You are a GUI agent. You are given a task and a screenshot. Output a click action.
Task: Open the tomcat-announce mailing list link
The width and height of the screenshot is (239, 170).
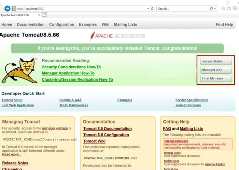pos(176,141)
